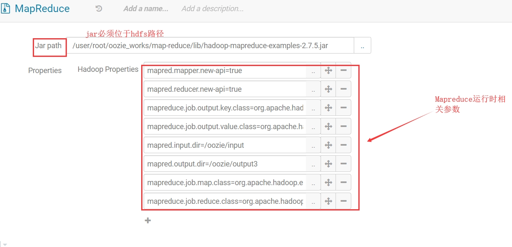The image size is (512, 247).
Task: Click move handle of mapred.output.dir row
Action: pyautogui.click(x=328, y=164)
